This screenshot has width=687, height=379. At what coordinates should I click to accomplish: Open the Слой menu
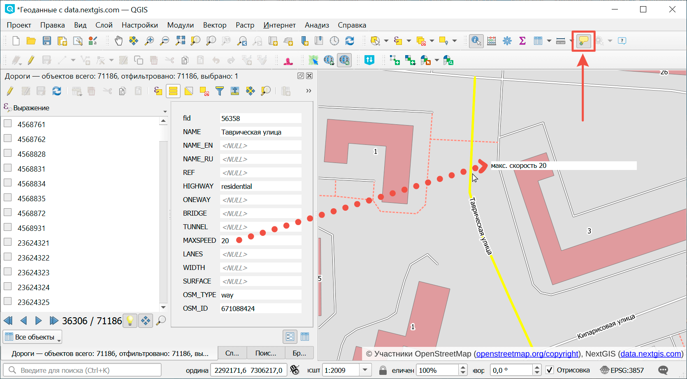[104, 25]
